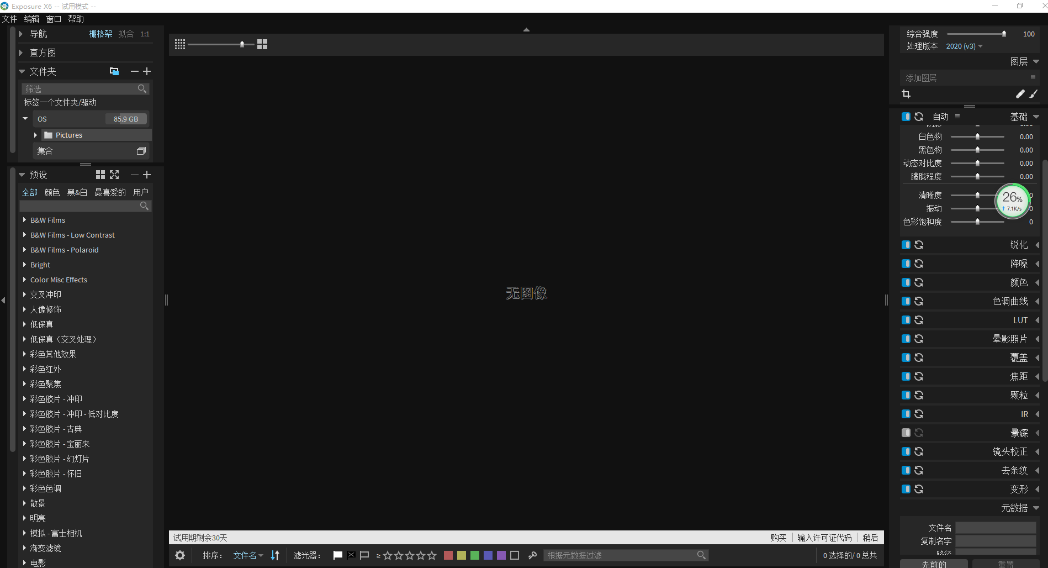The height and width of the screenshot is (568, 1048).
Task: Open the 窗口 menu
Action: 54,19
